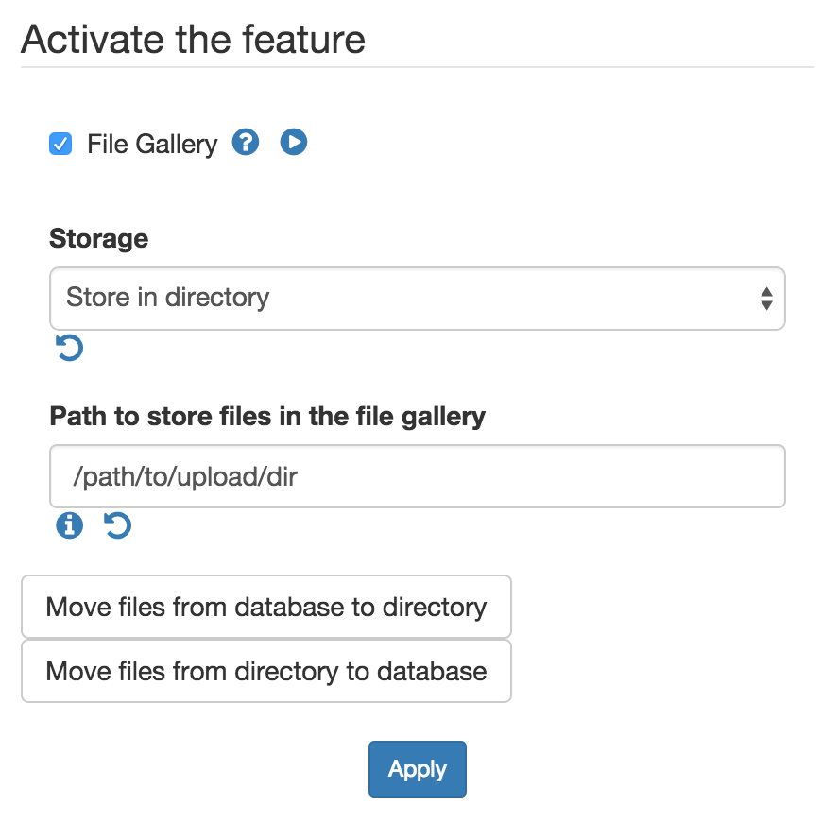Uncheck the File Gallery checkbox
822x824 pixels.
[60, 144]
